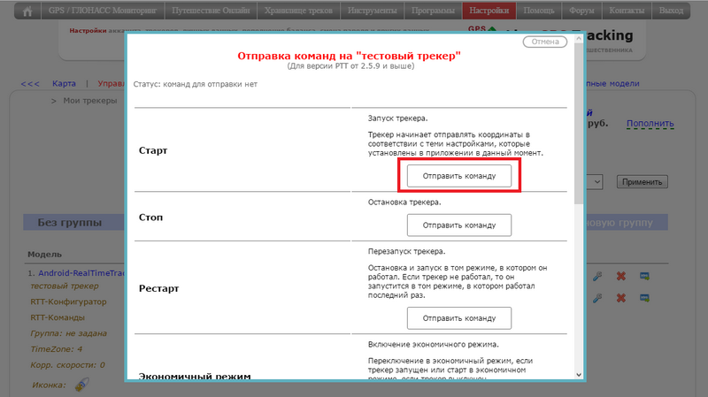This screenshot has width=708, height=397.
Task: Click the Пополнить link
Action: point(650,124)
